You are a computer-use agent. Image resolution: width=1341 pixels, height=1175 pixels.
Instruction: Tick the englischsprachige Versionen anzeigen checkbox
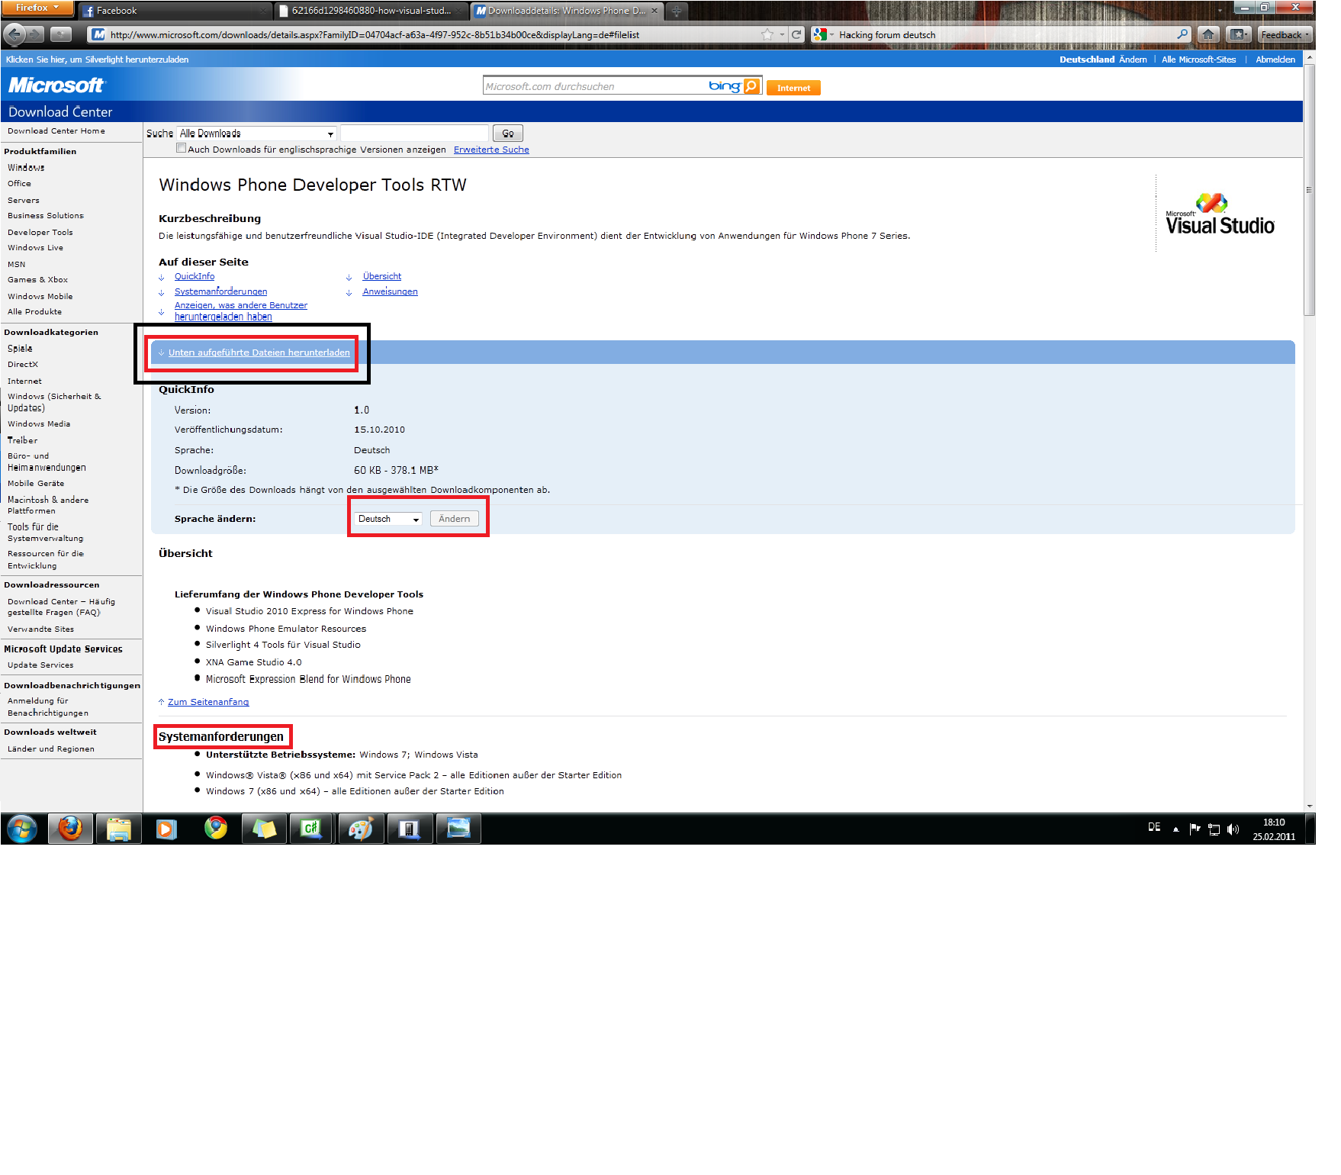click(x=181, y=148)
